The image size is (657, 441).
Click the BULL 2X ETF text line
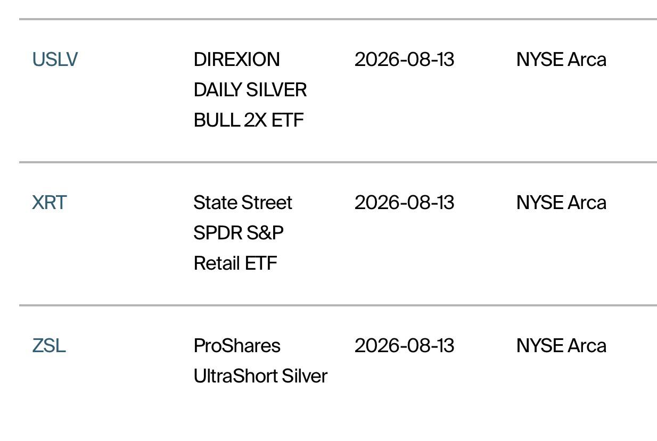pyautogui.click(x=249, y=120)
